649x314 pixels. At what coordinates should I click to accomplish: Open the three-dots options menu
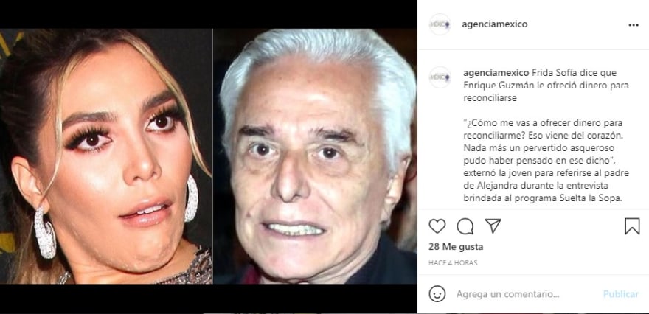coord(634,25)
